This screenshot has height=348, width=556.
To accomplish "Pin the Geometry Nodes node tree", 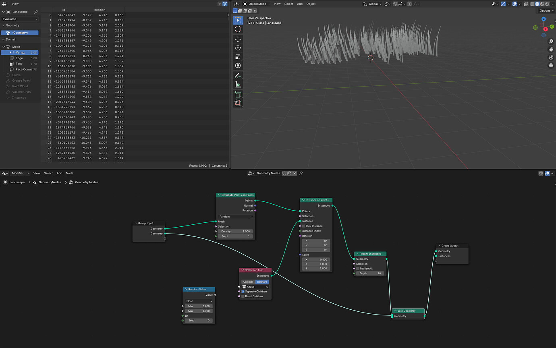I will (301, 173).
